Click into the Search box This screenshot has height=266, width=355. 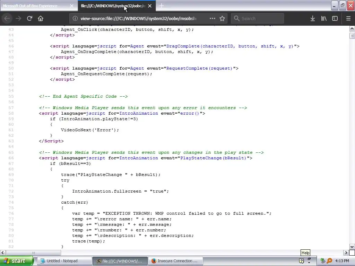pos(258,18)
